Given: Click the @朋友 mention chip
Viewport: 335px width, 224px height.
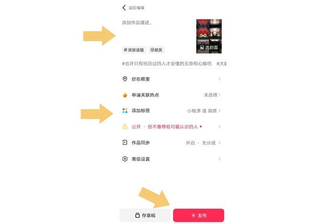Looking at the screenshot, I should click(157, 50).
